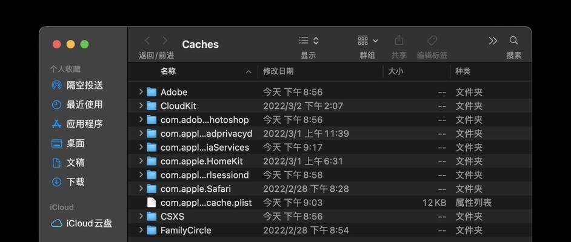This screenshot has height=242, width=571.
Task: Expand the CSXS folder
Action: point(141,216)
